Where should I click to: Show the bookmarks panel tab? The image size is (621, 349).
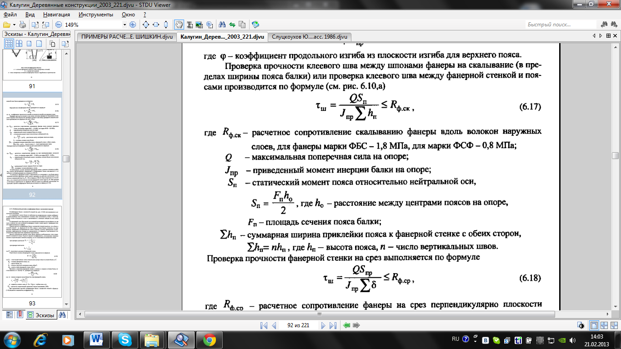(20, 314)
